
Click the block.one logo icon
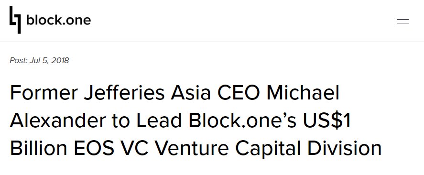[x=15, y=20]
